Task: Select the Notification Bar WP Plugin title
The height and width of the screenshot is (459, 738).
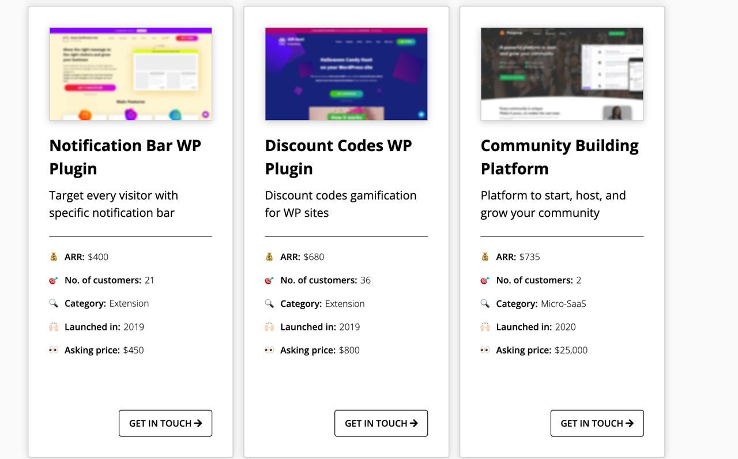Action: tap(125, 157)
